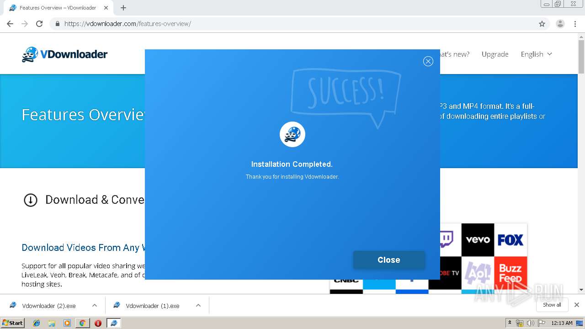Viewport: 585px width, 329px height.
Task: Click the address bar URL
Action: coord(128,24)
